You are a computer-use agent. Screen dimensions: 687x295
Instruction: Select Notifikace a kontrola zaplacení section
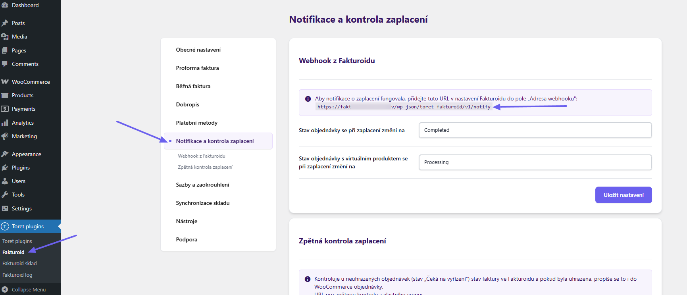click(x=218, y=141)
